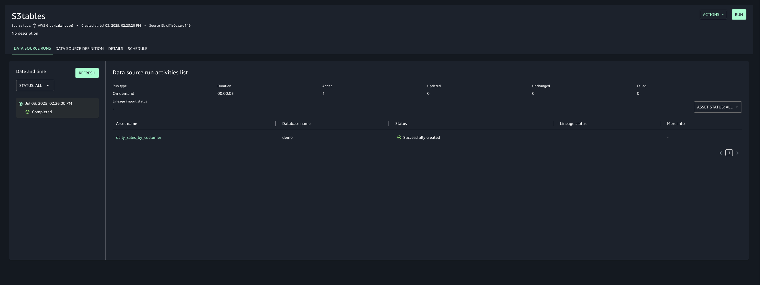Go to the previous page arrow
The image size is (760, 285).
click(x=721, y=153)
